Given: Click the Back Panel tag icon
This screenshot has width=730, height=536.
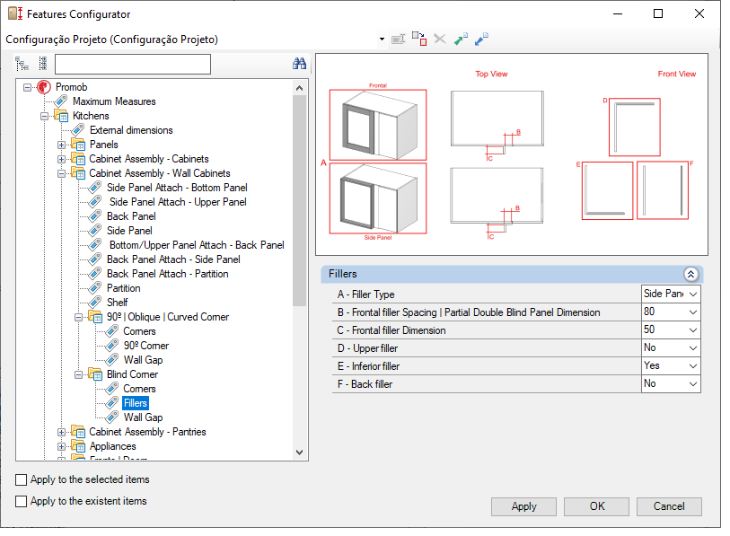Looking at the screenshot, I should [x=95, y=216].
